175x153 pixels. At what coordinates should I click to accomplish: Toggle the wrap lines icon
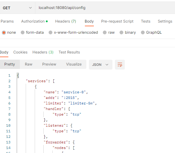120,65
